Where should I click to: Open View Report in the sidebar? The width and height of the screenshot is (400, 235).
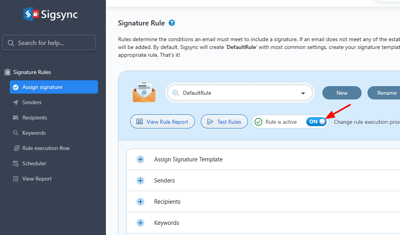tap(37, 179)
